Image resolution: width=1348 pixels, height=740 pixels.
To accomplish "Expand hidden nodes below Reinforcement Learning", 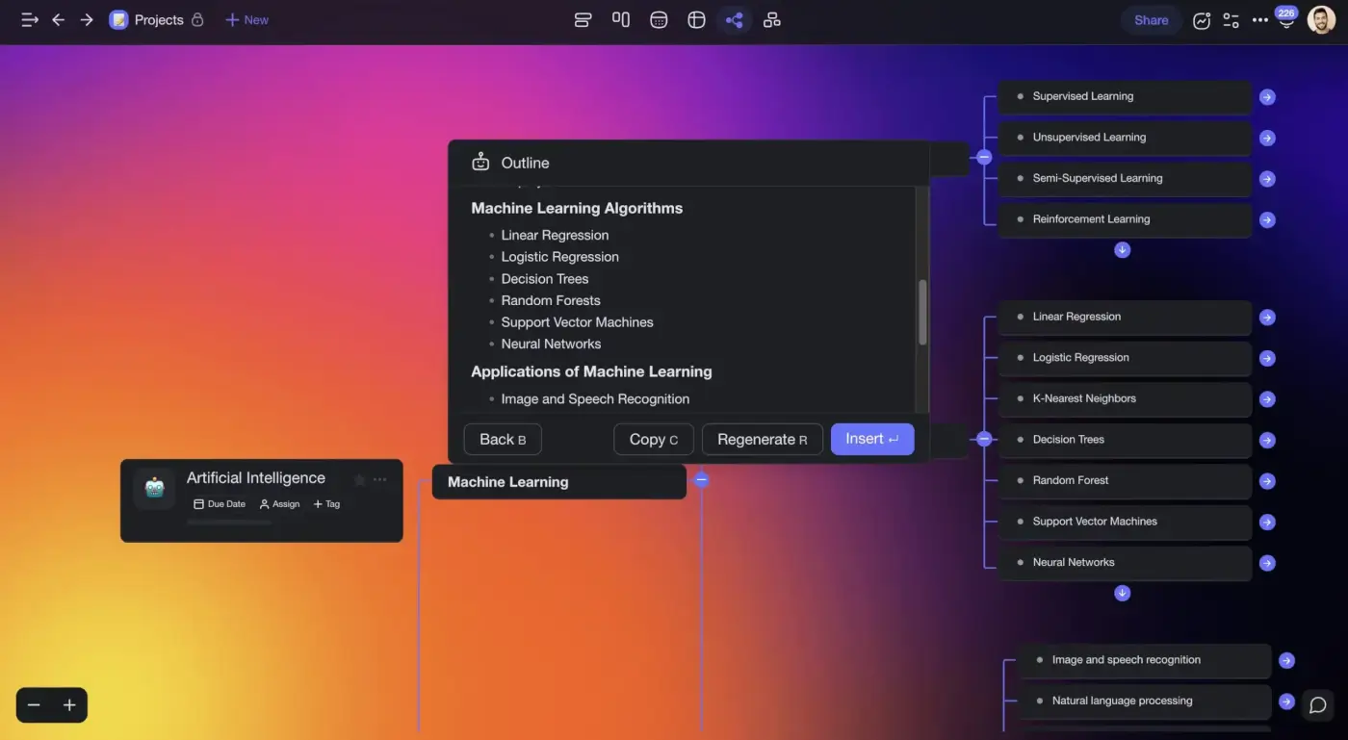I will (x=1122, y=249).
